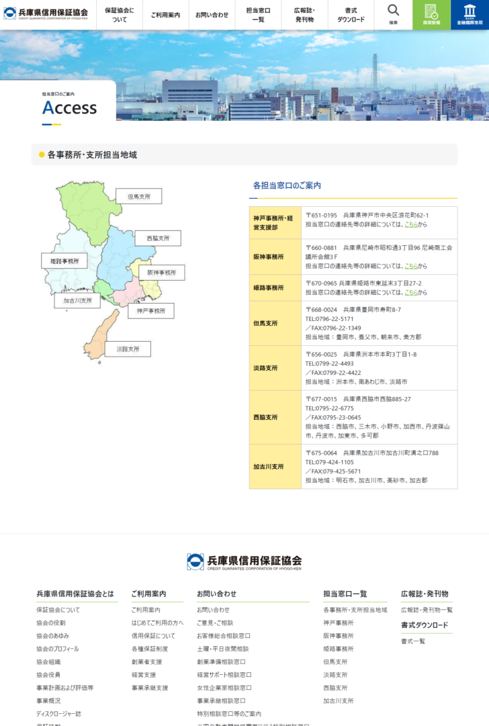The image size is (489, 726).
Task: Open footer link はじめてご利用の方へ
Action: (157, 623)
